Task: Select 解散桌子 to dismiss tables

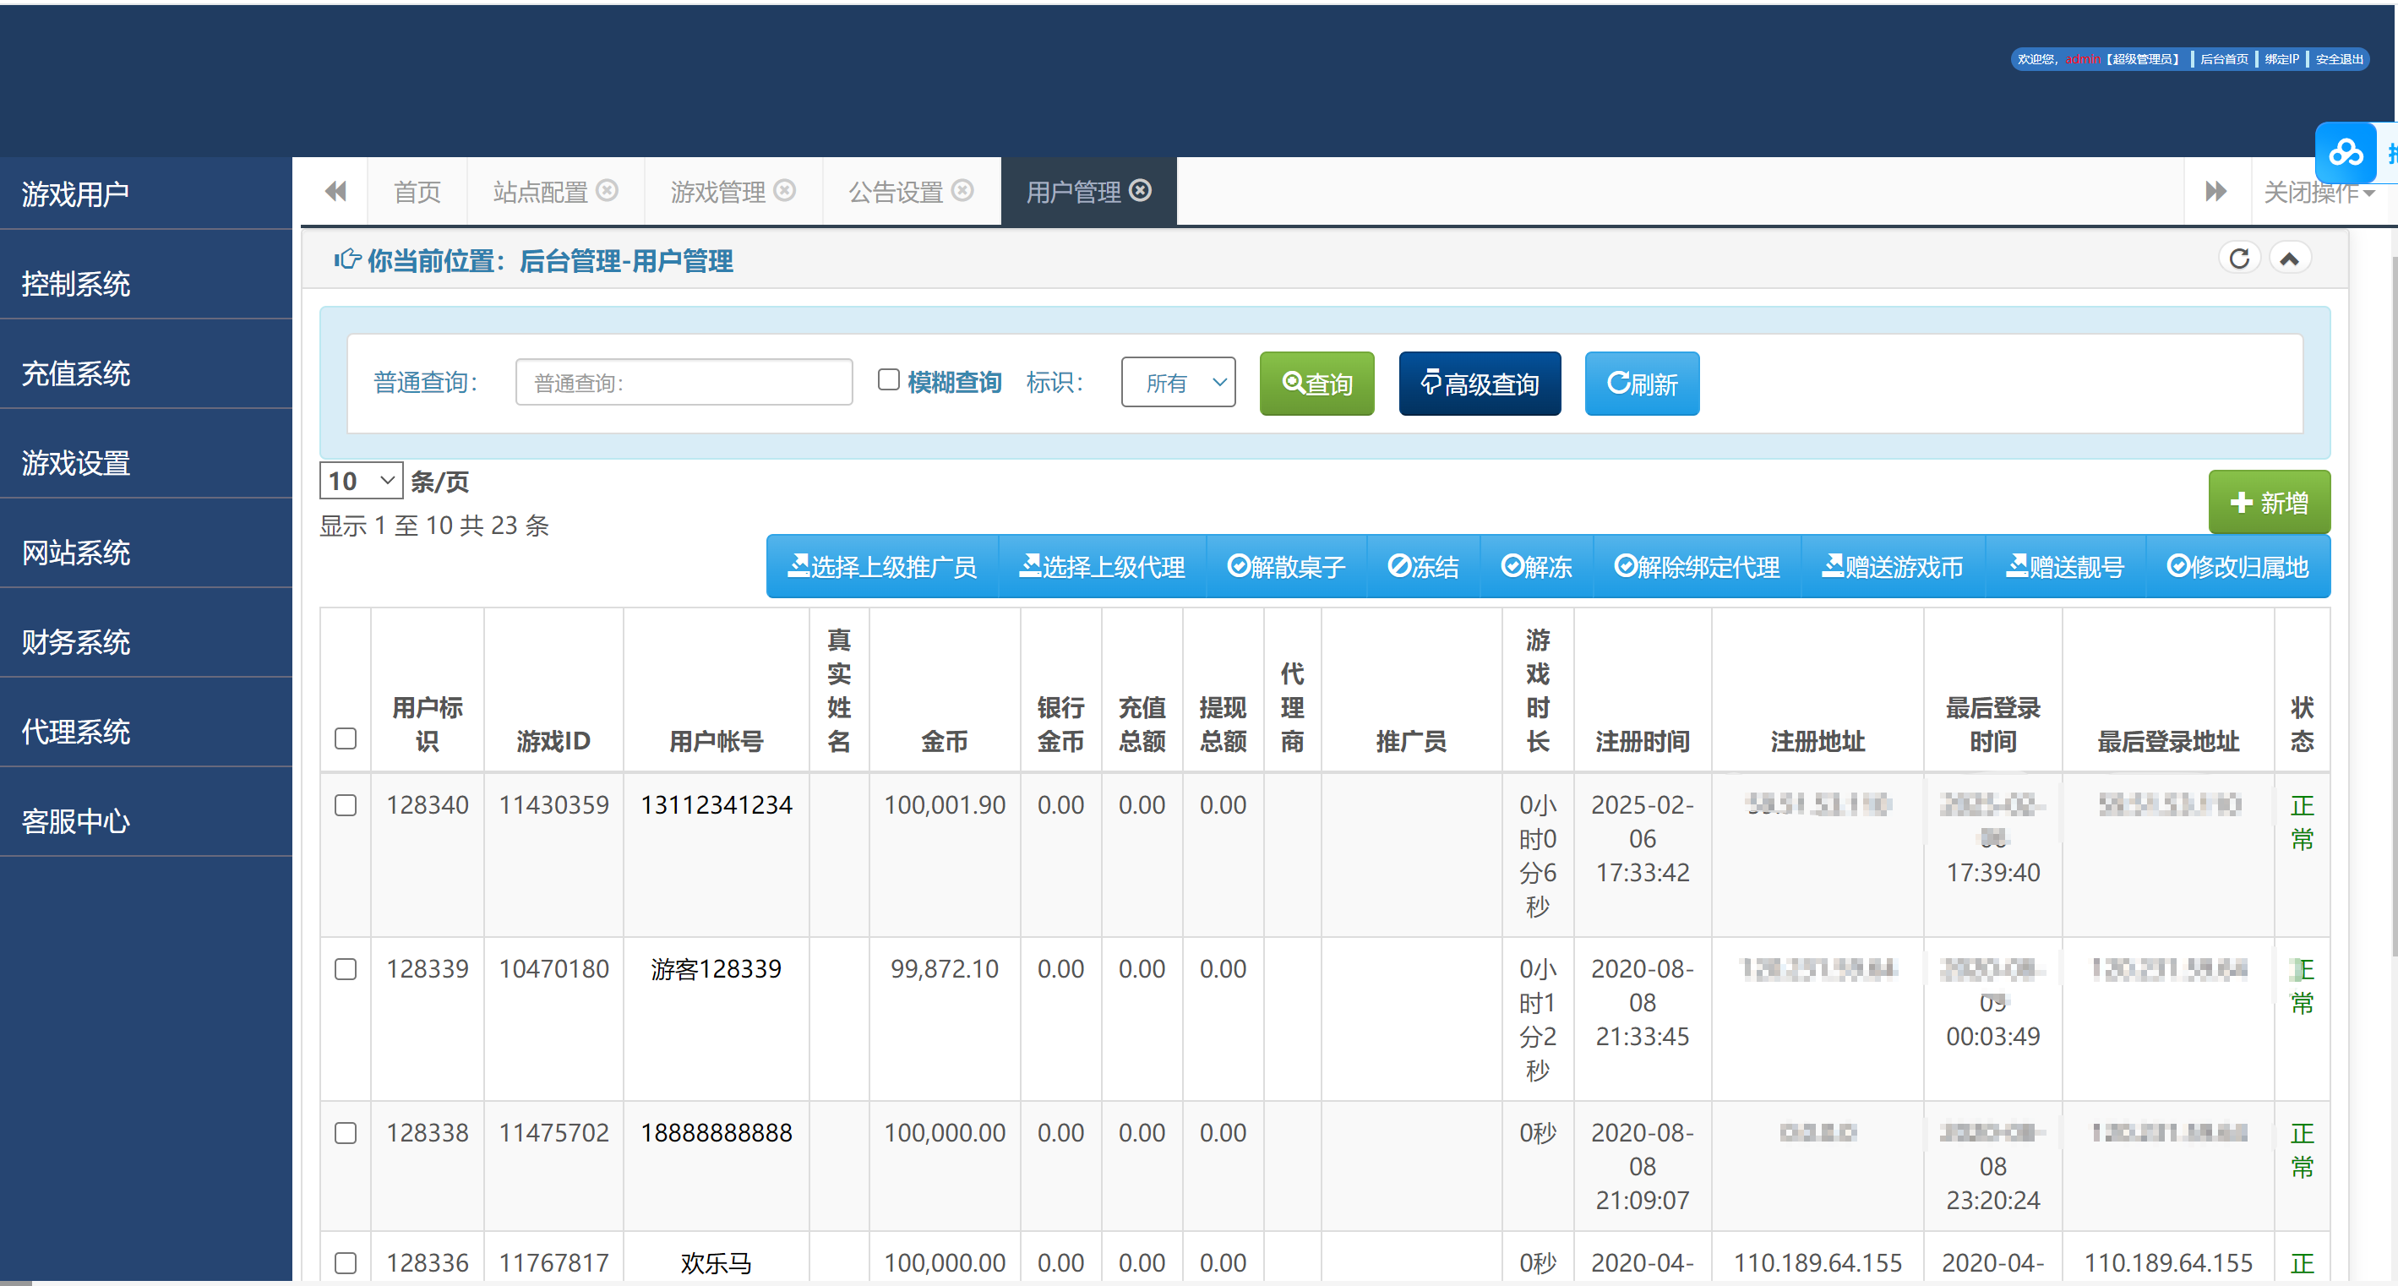Action: pos(1287,566)
